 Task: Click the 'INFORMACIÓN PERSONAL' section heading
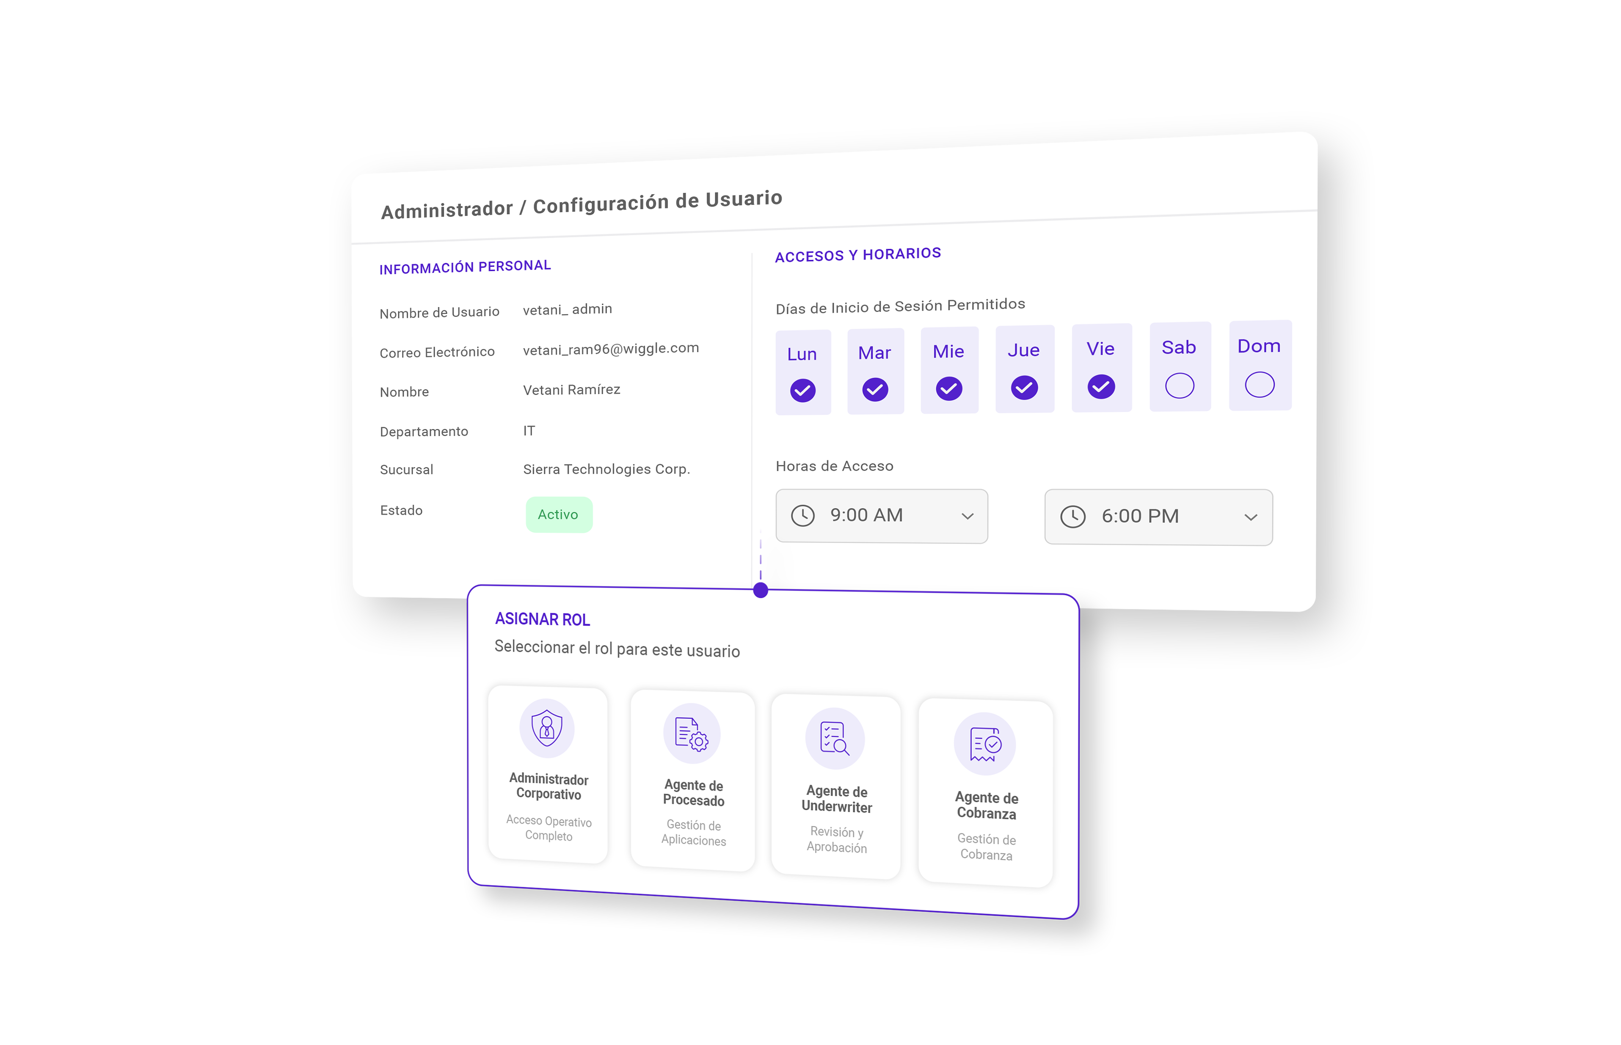pos(465,267)
